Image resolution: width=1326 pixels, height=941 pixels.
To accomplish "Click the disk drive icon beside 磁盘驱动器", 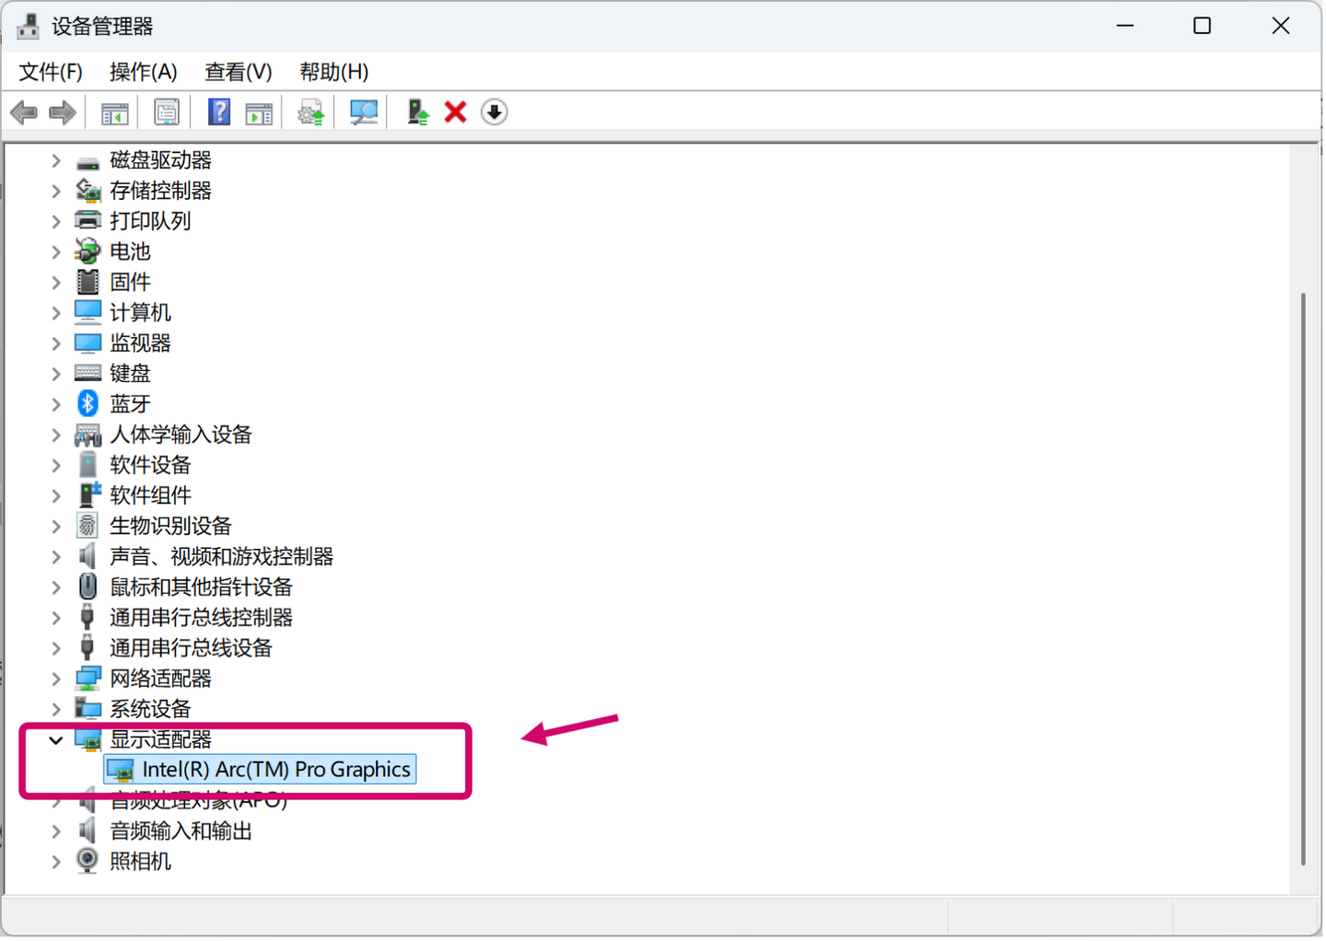I will [x=87, y=163].
